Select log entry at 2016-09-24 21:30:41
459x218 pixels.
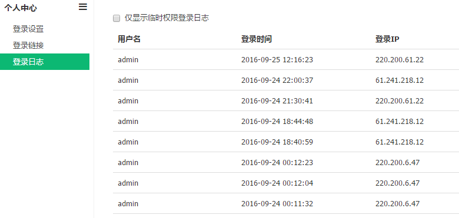click(286, 100)
